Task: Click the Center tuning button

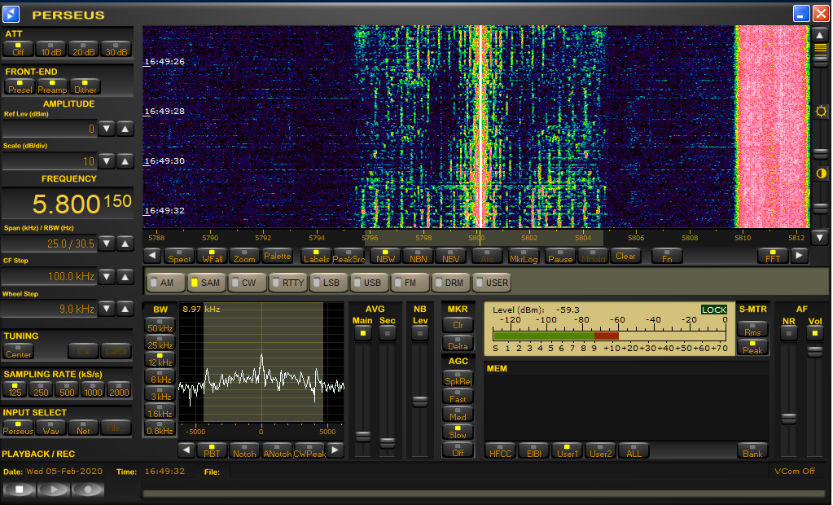Action: coord(19,351)
